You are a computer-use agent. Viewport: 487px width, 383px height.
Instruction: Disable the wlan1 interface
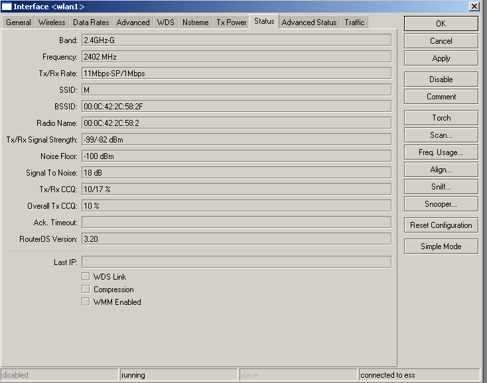(x=441, y=80)
